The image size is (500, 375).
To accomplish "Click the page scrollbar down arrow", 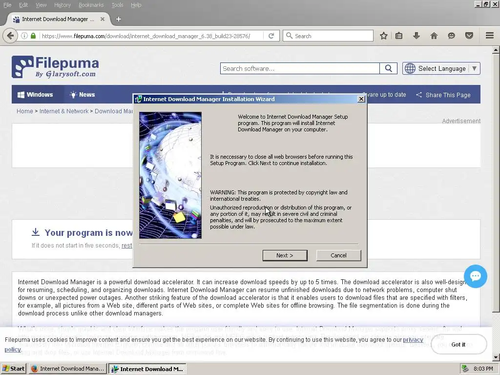I will (x=496, y=357).
